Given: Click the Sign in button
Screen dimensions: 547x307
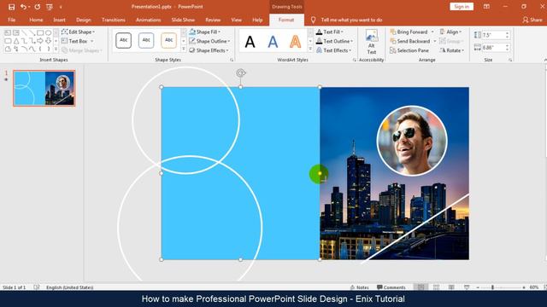Looking at the screenshot, I should [x=462, y=7].
